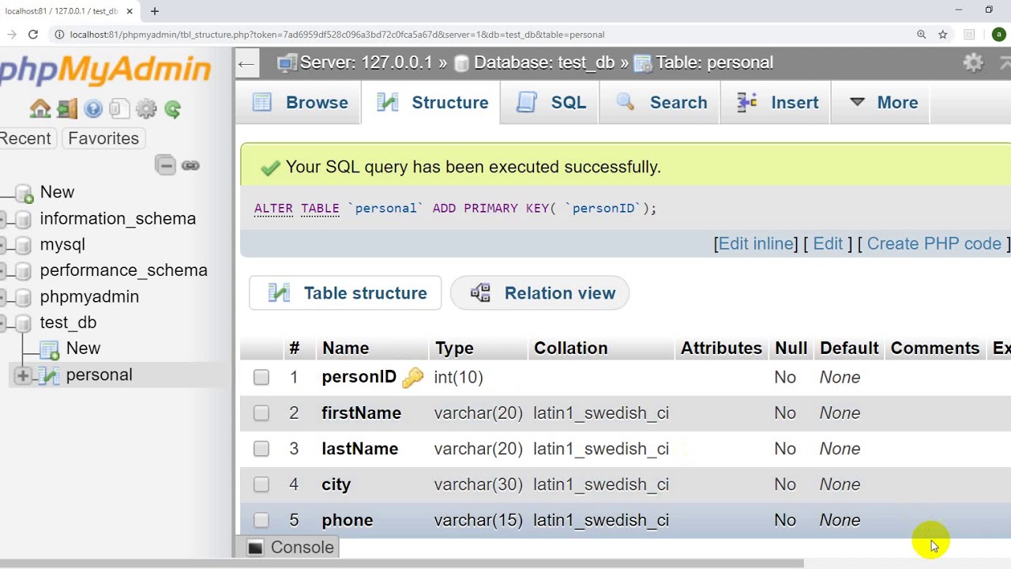Click the Name column header

pos(345,349)
